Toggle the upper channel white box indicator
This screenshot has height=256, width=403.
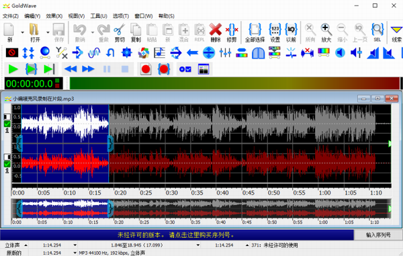tap(7, 117)
